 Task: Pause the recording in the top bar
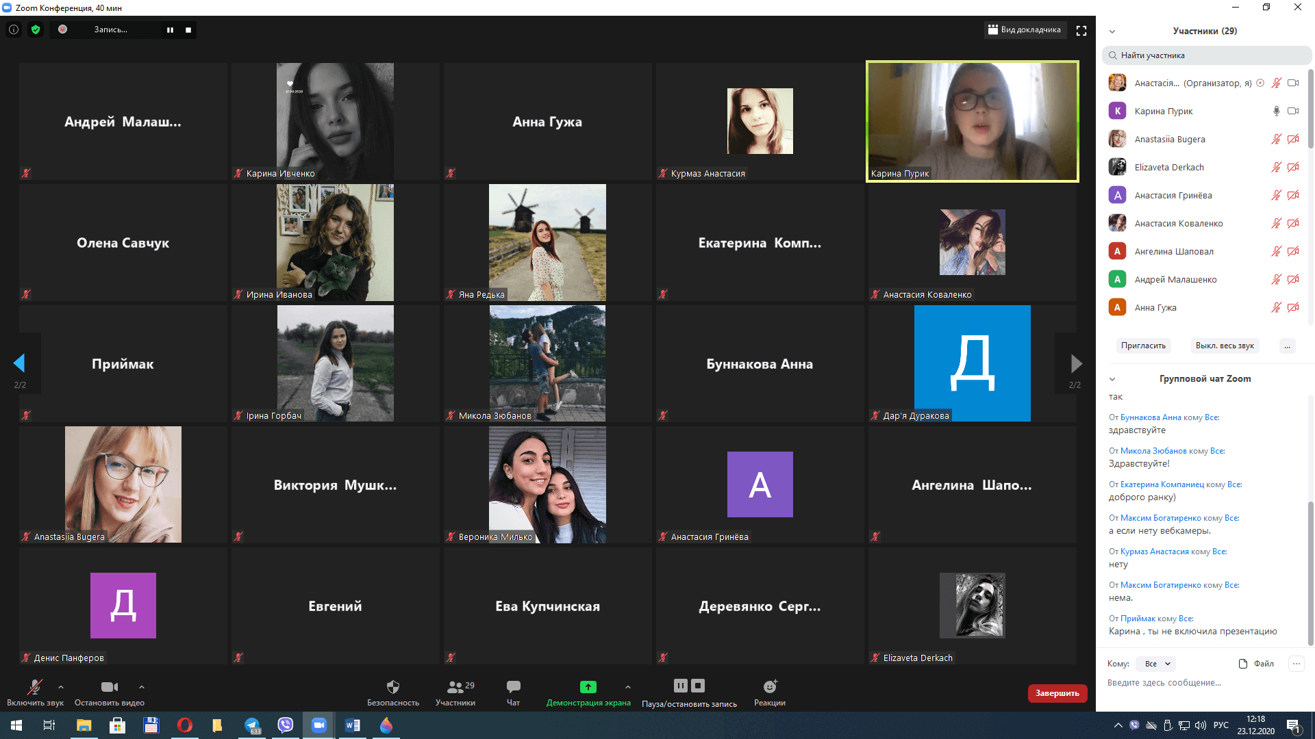point(170,30)
